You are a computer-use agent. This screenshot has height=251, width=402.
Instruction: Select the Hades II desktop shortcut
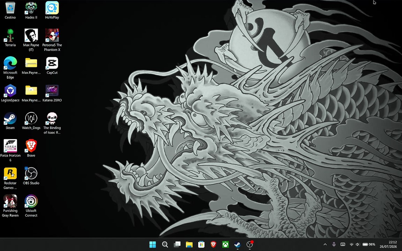(x=31, y=10)
